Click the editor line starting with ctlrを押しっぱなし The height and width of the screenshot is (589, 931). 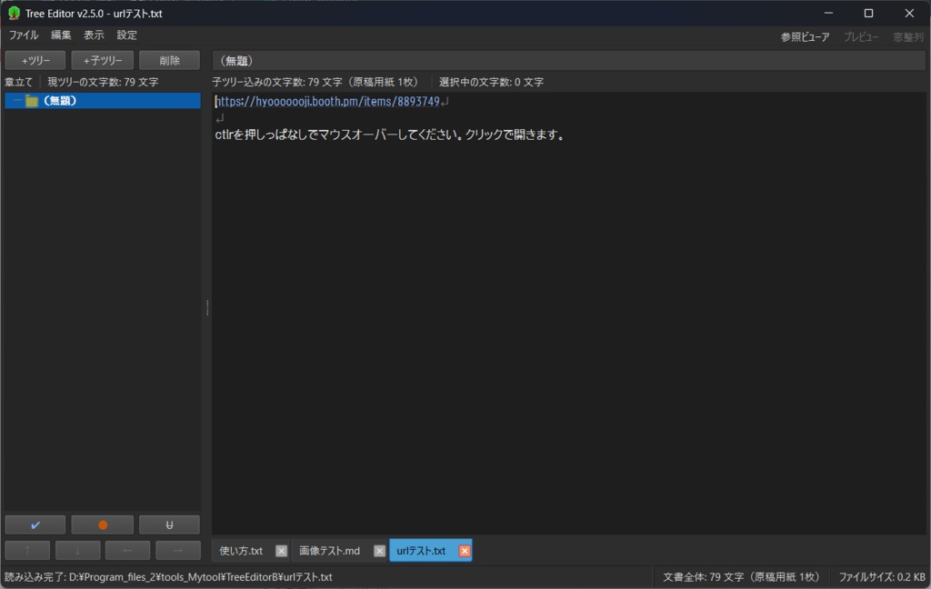(389, 135)
